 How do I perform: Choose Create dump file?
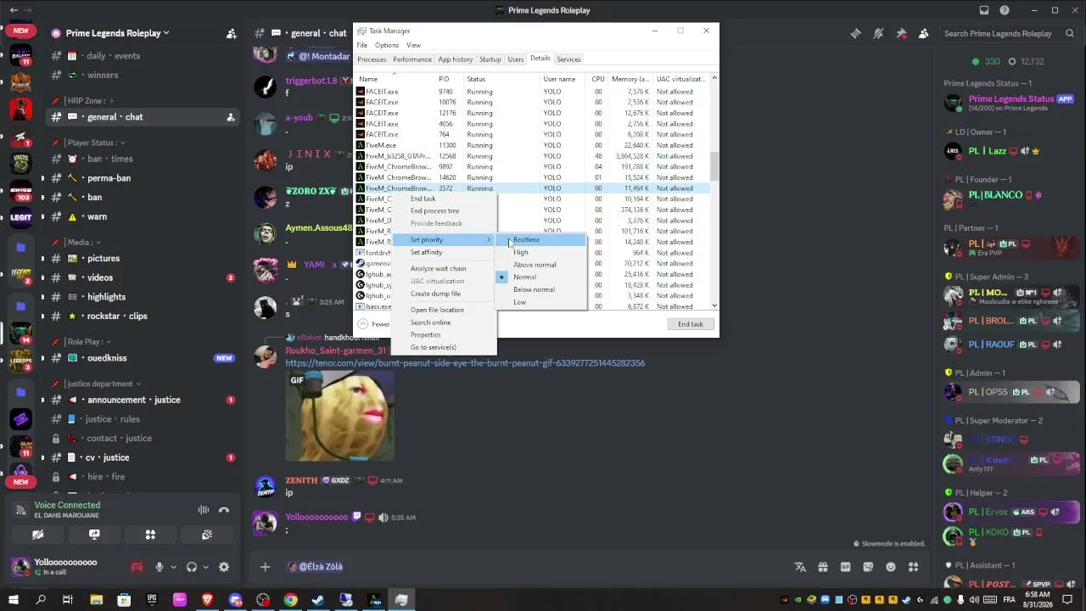tap(443, 294)
